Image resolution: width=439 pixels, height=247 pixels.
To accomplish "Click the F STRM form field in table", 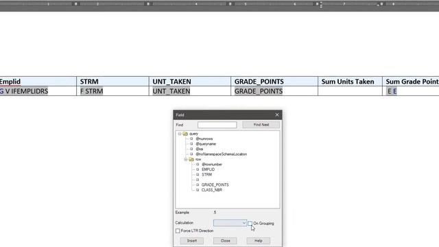I will click(91, 91).
